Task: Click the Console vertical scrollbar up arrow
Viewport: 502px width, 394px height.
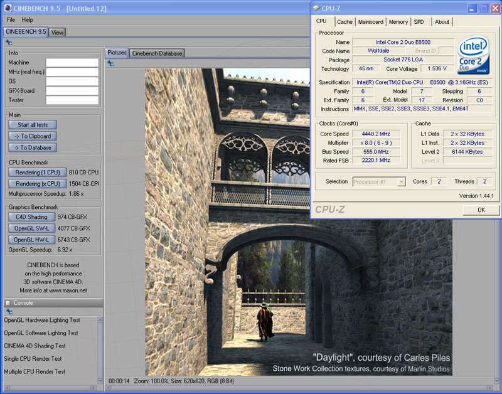Action: [100, 320]
